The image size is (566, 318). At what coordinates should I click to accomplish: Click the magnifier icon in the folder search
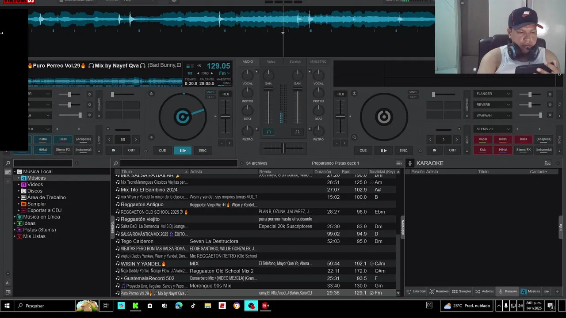[x=8, y=163]
